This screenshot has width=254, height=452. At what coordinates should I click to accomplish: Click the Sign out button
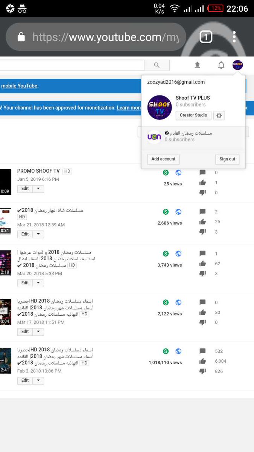(227, 159)
